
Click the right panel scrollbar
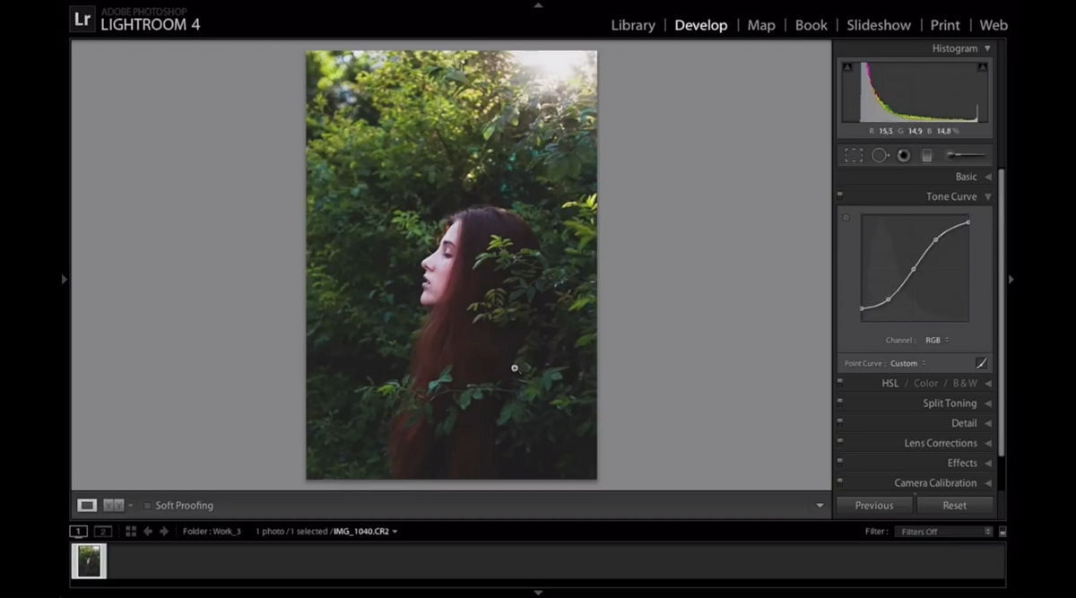[1001, 314]
